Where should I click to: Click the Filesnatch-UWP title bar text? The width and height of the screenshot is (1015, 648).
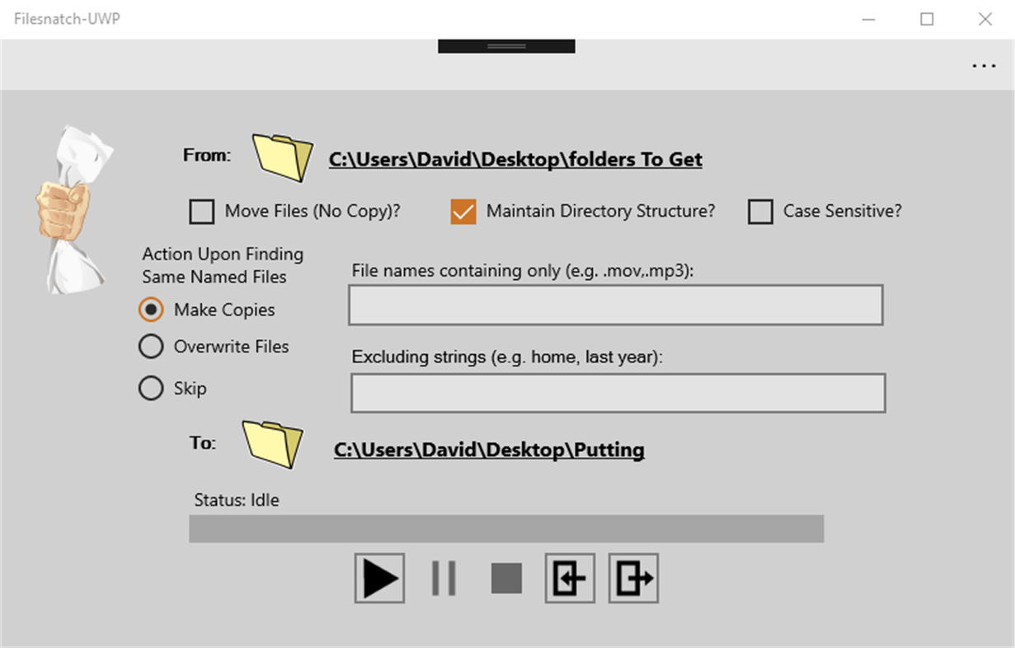tap(66, 18)
